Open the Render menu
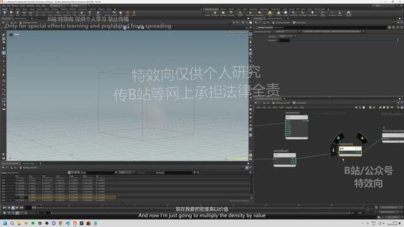The image size is (404, 227). 15,6
